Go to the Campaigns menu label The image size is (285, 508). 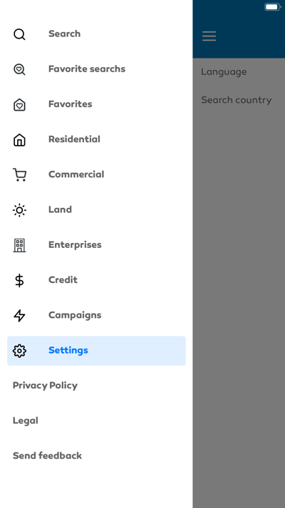[75, 315]
